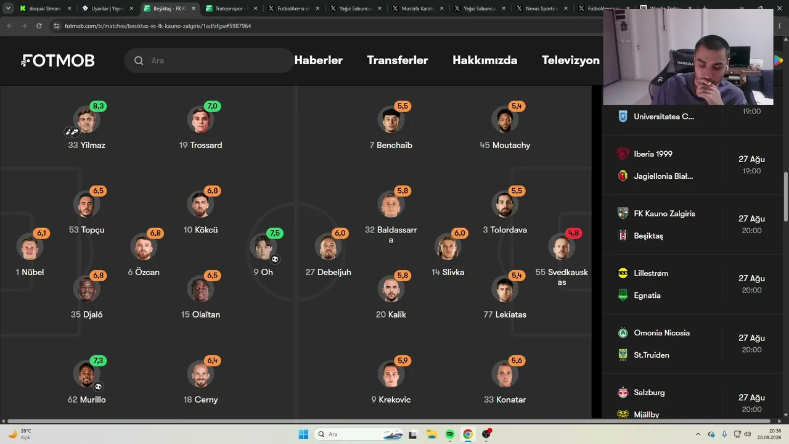
Task: Click the goal ball icon on Murillo
Action: pyautogui.click(x=98, y=387)
